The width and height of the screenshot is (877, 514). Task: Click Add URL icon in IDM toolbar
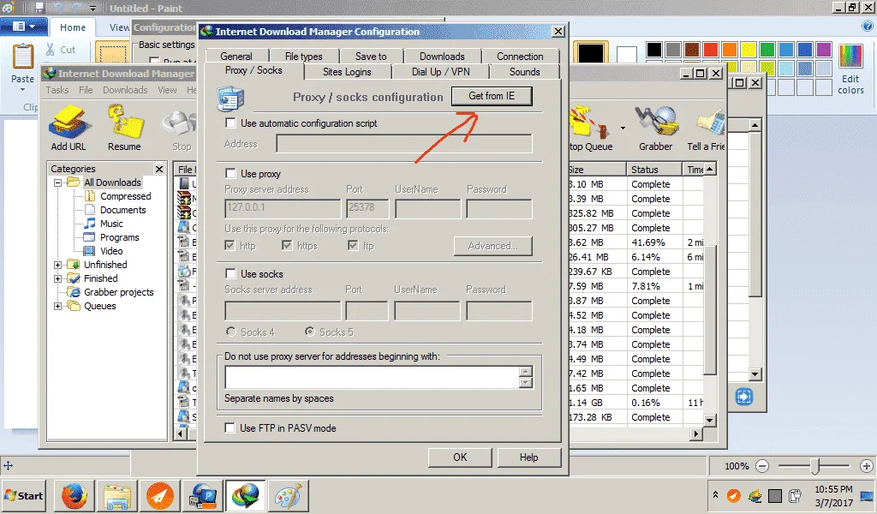pos(69,128)
